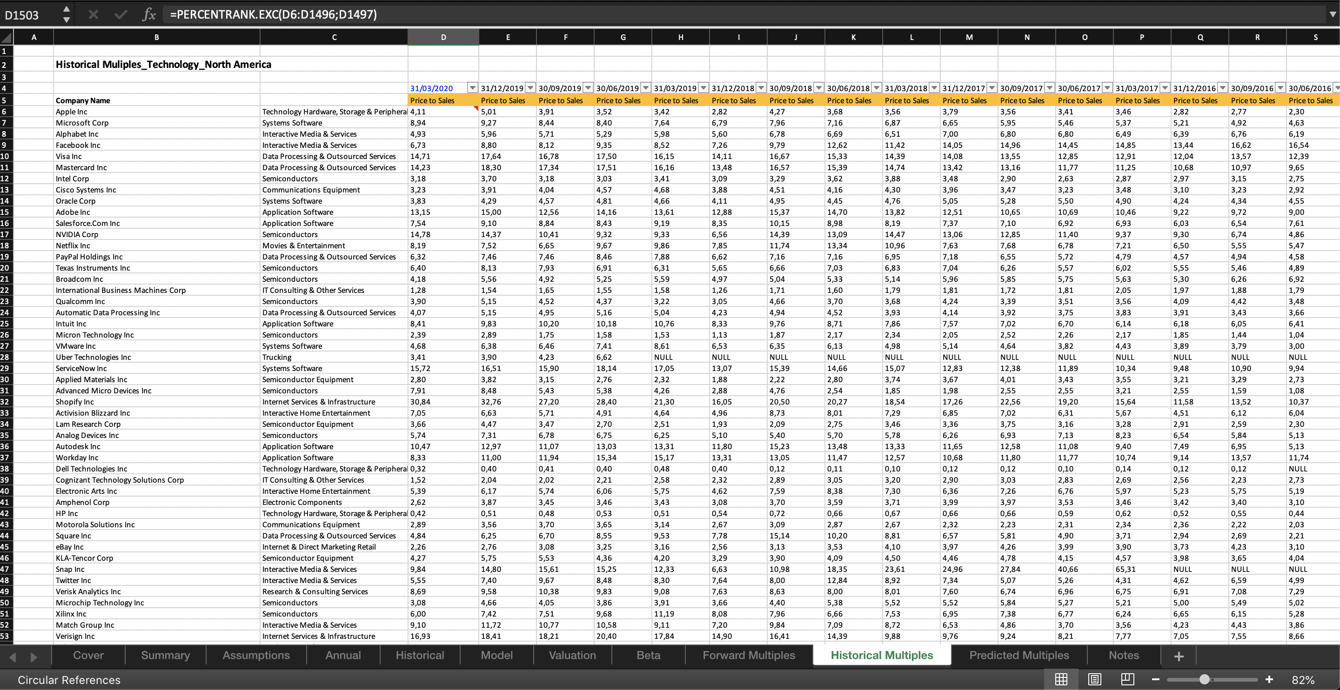This screenshot has width=1340, height=690.
Task: Switch to the Beta sheet tab
Action: 648,655
